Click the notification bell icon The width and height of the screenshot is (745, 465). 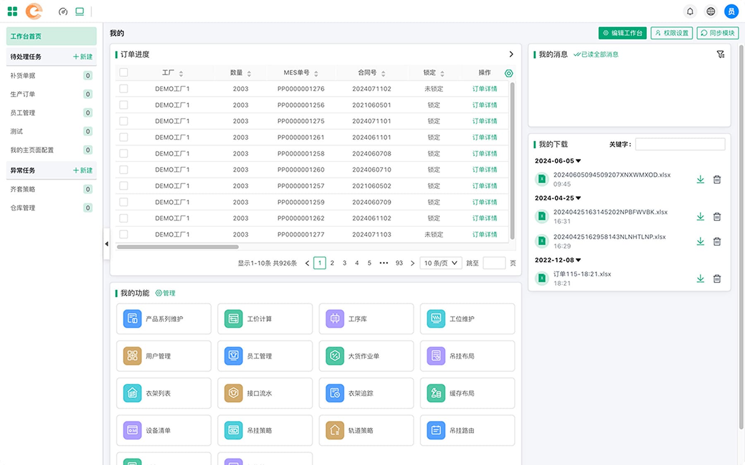tap(690, 12)
